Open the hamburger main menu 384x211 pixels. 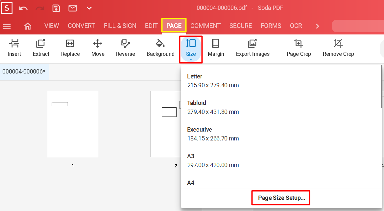(x=7, y=26)
